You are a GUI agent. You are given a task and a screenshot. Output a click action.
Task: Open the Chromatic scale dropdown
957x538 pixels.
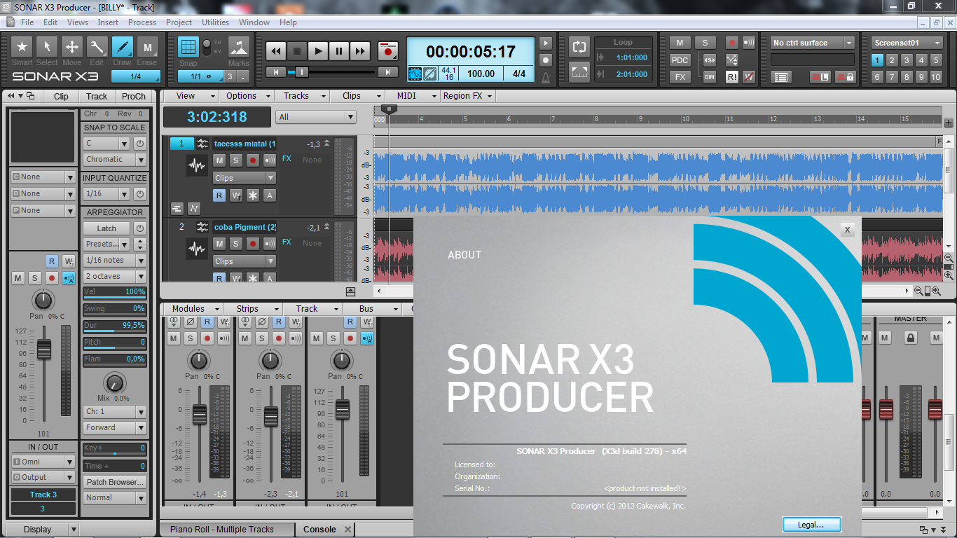click(x=115, y=160)
